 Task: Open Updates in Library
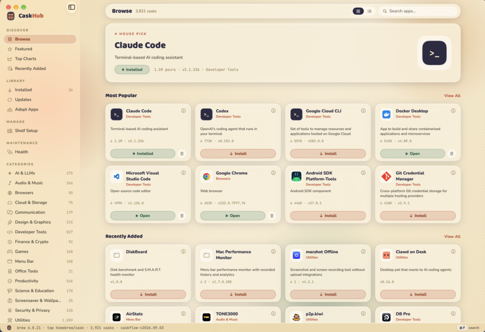40,100
